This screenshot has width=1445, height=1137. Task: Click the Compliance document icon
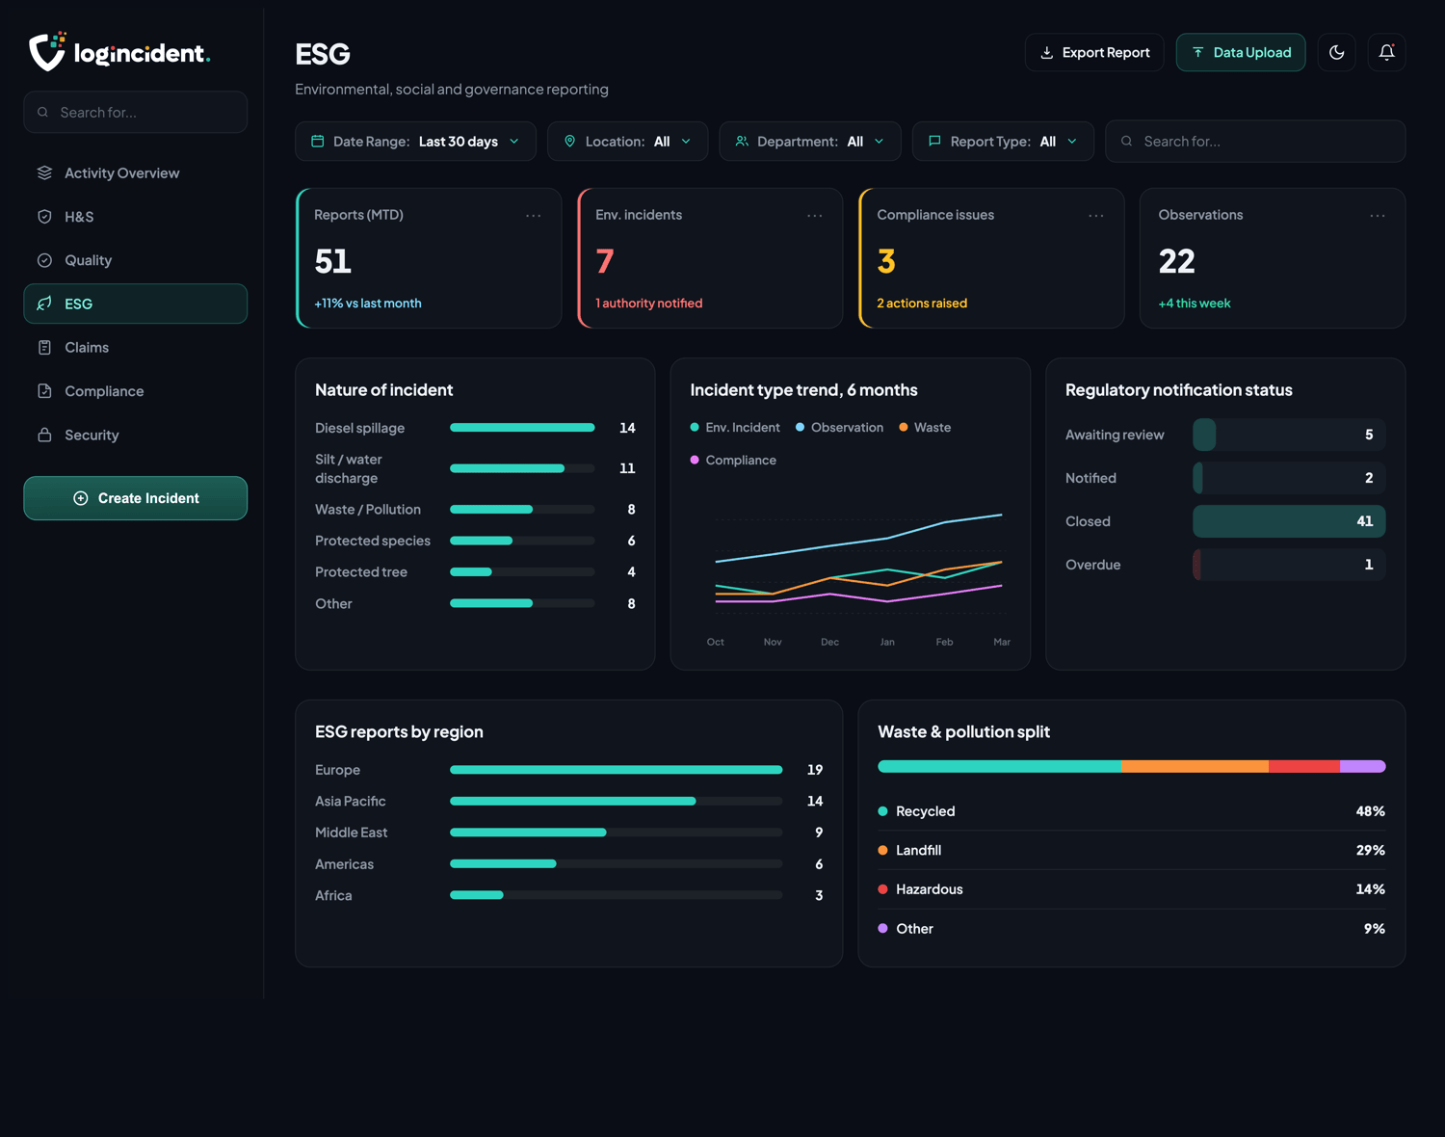[44, 391]
